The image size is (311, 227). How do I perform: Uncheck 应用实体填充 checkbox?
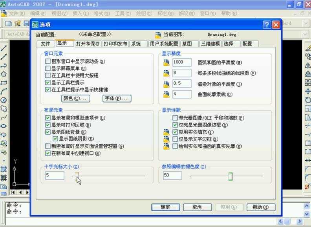(x=175, y=132)
